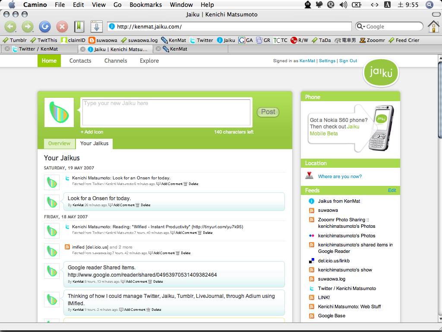This screenshot has width=442, height=332.
Task: Open the Settings link
Action: pos(327,61)
